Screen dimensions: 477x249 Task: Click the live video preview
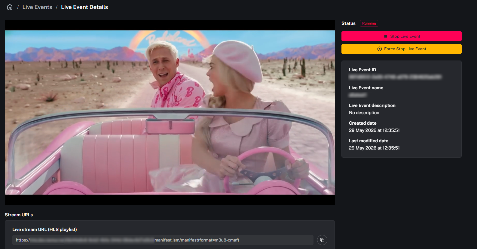click(x=170, y=113)
